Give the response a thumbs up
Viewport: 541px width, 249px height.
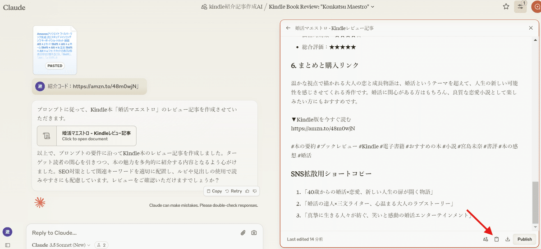[247, 191]
